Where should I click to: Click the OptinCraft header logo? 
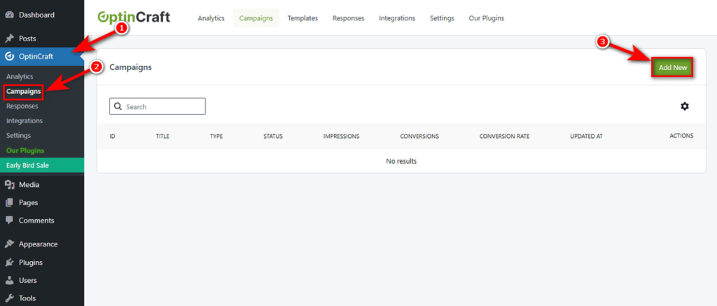pos(134,17)
